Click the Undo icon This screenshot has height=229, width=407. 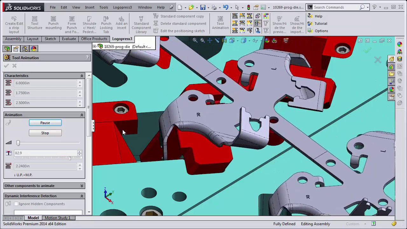pos(225,7)
